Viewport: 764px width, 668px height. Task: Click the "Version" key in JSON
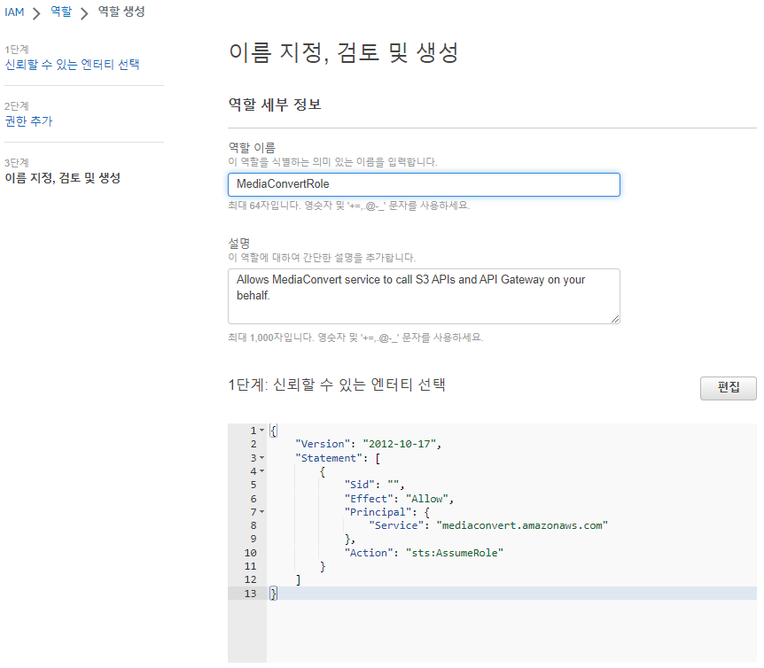pos(323,444)
